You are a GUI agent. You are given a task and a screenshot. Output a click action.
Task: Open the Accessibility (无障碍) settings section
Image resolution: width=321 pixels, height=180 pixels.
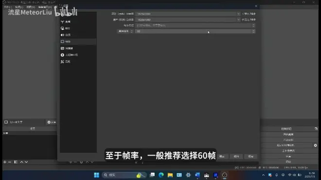[78, 55]
